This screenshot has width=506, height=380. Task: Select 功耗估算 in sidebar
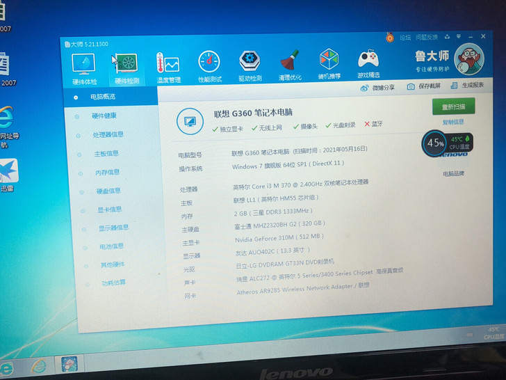click(113, 283)
